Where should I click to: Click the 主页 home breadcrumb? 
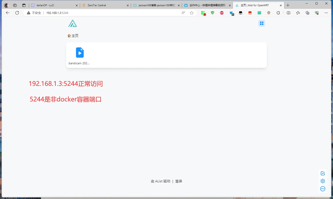coord(73,36)
